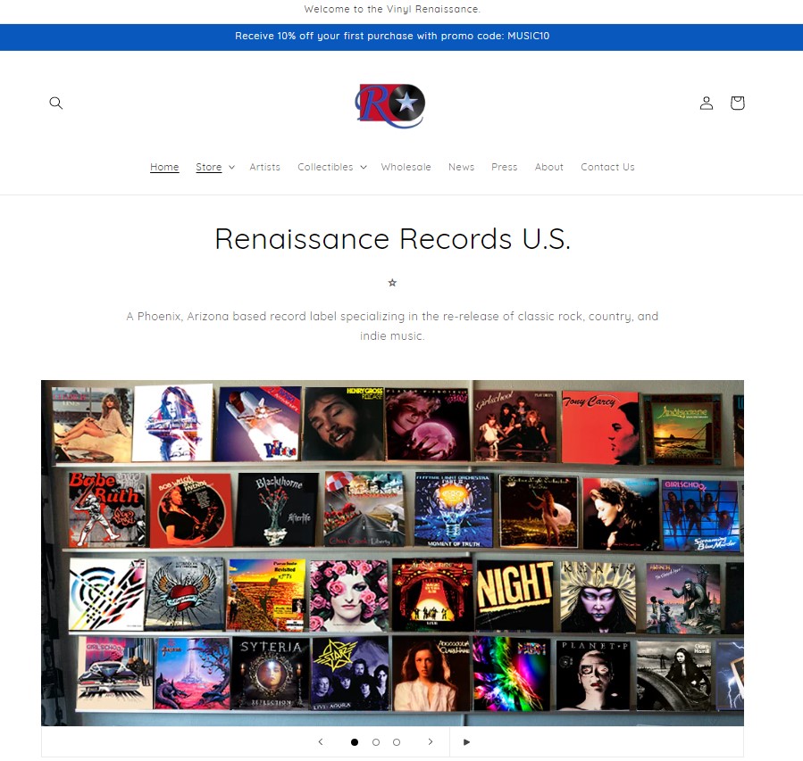Open the Collectibles menu item
This screenshot has width=803, height=761.
coord(325,167)
